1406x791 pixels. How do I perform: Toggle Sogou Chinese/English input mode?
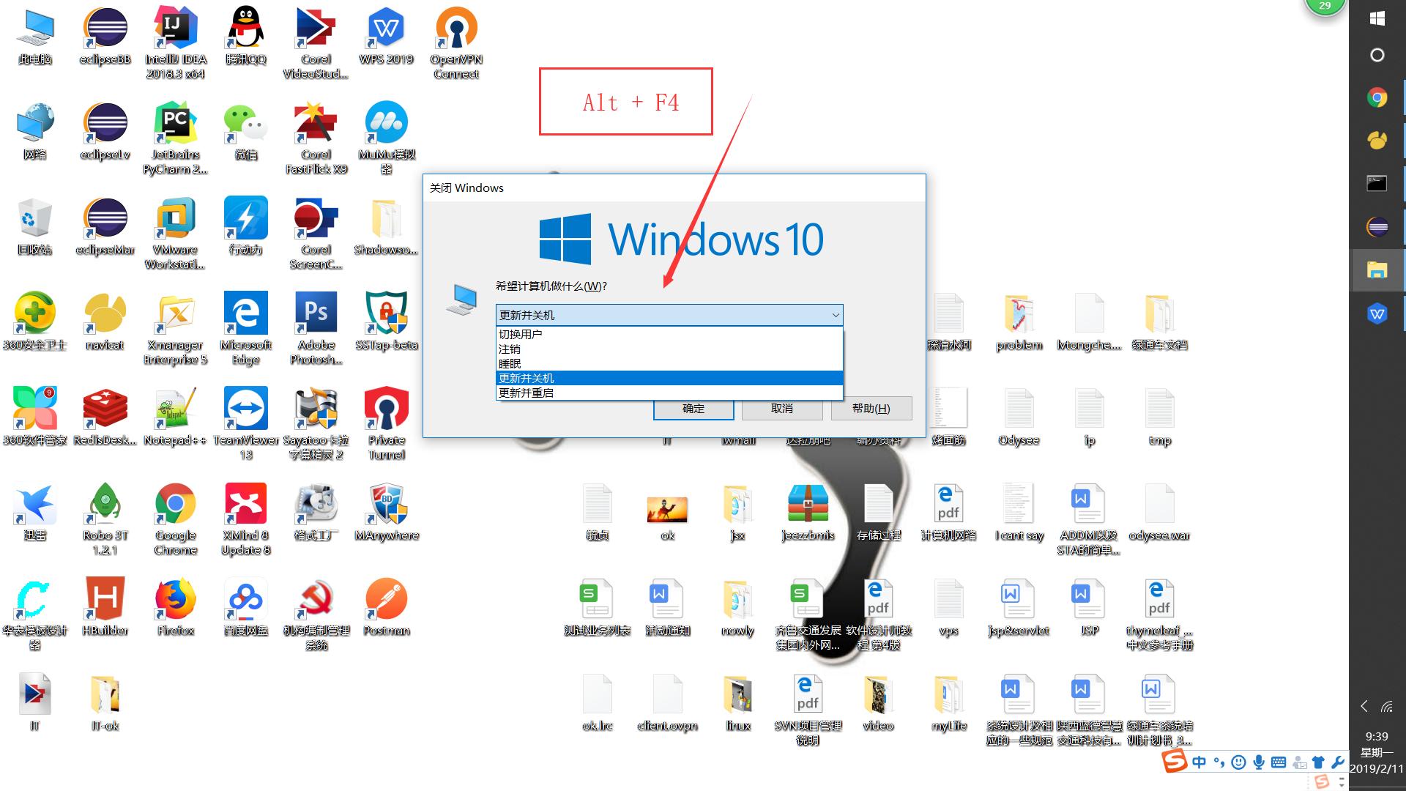click(1199, 762)
